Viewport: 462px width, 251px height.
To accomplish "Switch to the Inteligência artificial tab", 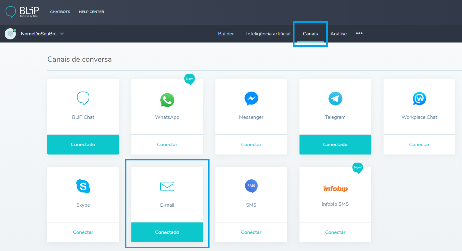I will (x=268, y=34).
